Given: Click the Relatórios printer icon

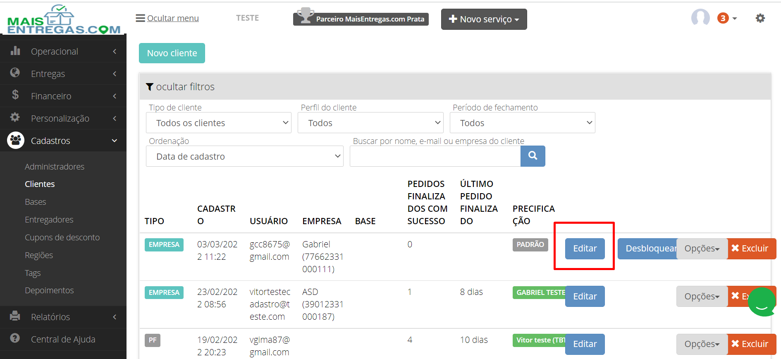Looking at the screenshot, I should [x=15, y=316].
